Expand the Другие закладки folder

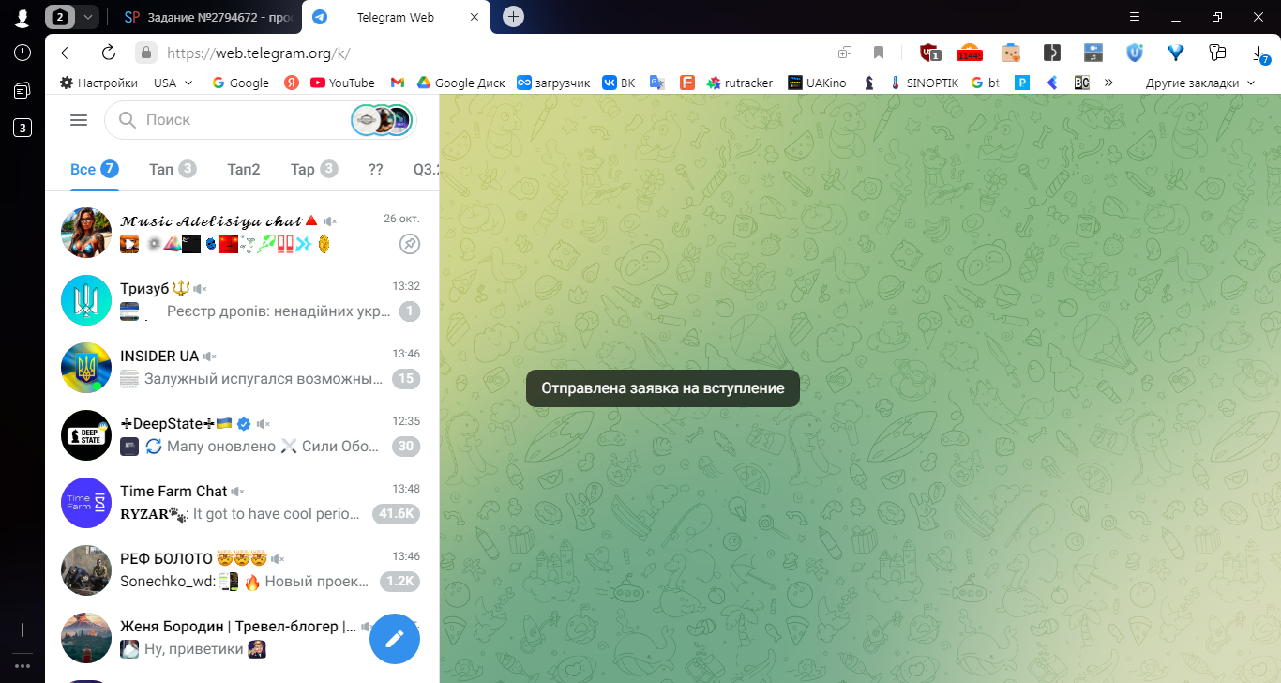coord(1200,83)
